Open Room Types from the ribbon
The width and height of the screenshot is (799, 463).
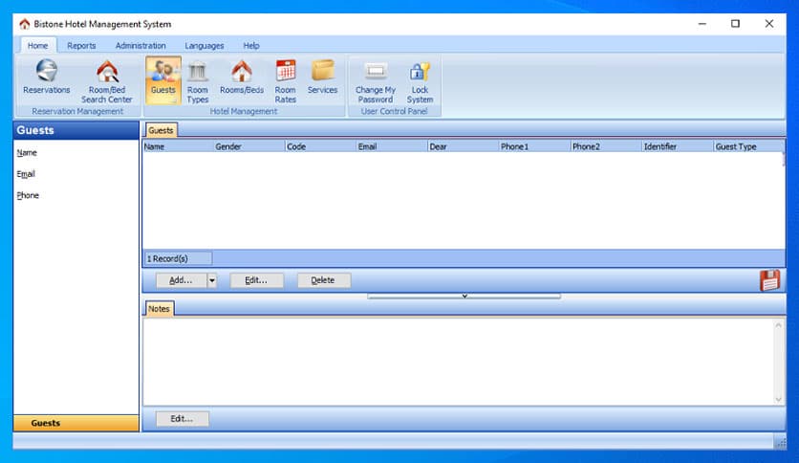pos(197,81)
